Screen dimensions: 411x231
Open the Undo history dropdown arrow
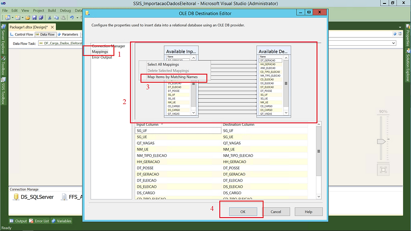77,18
